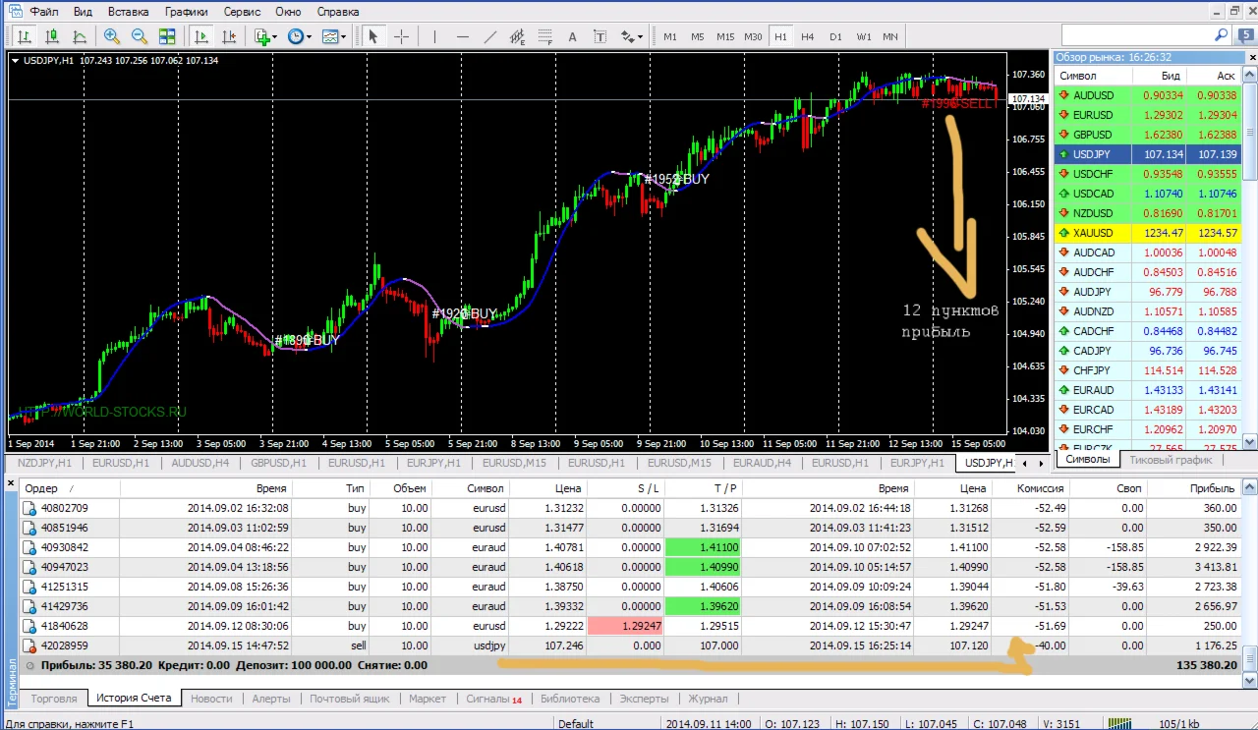Image resolution: width=1258 pixels, height=730 pixels.
Task: Expand the chart templates dropdown
Action: point(334,36)
